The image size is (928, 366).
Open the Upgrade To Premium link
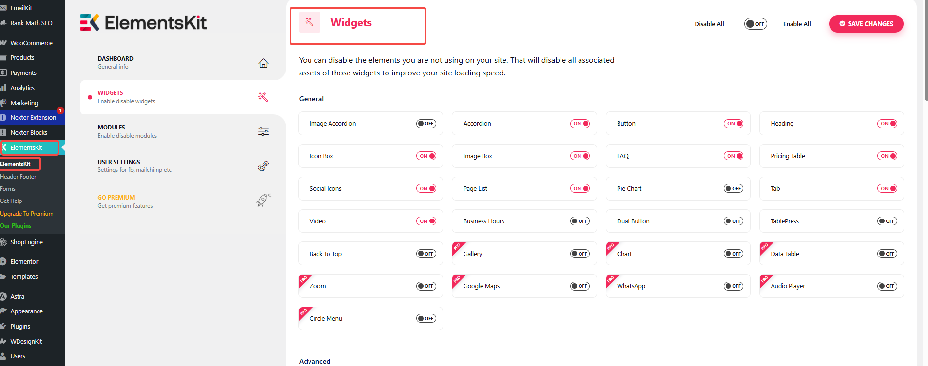pos(27,214)
